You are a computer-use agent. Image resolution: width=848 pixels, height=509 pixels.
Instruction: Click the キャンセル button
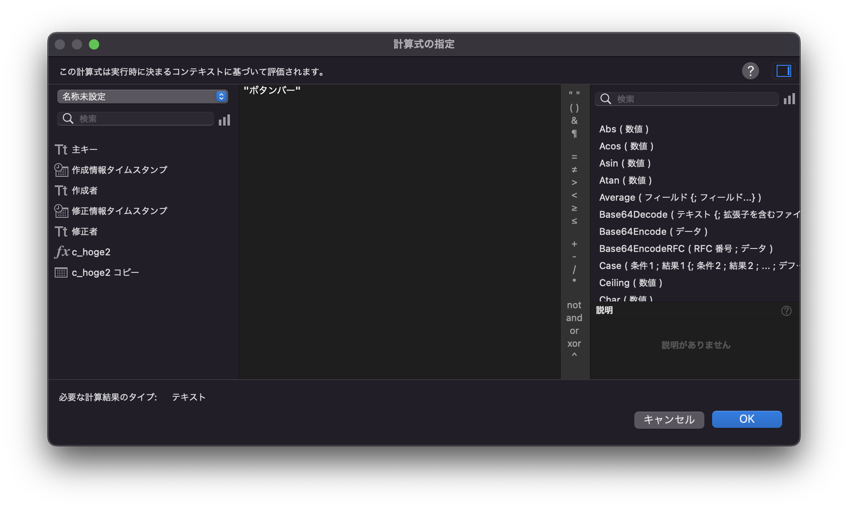coord(669,420)
